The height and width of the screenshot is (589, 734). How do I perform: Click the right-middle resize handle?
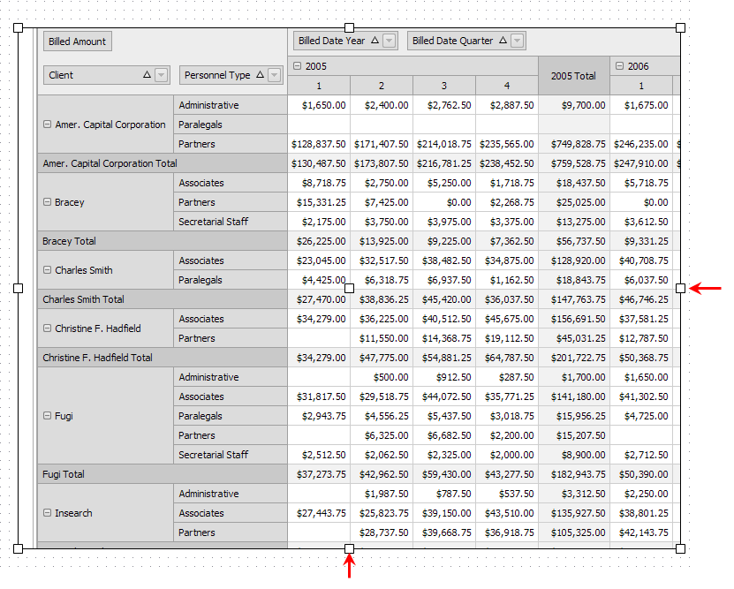[x=680, y=288]
